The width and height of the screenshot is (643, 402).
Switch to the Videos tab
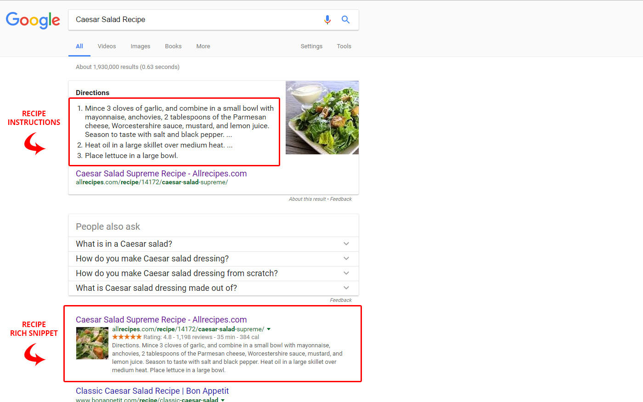coord(107,46)
